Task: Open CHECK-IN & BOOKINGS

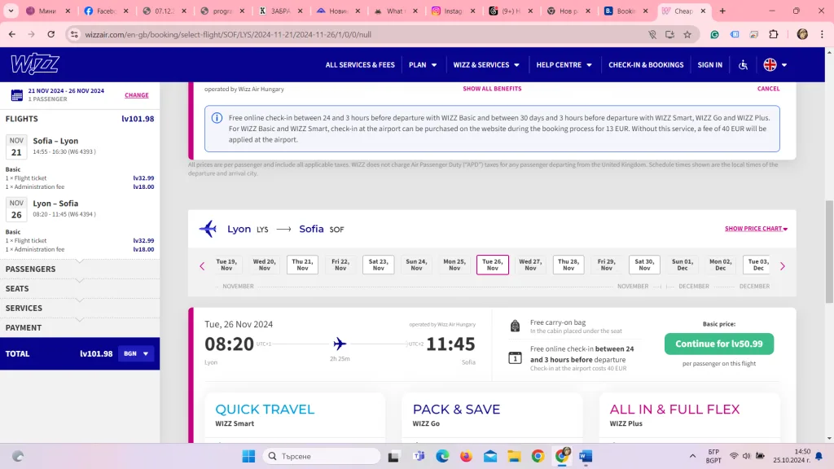Action: pyautogui.click(x=646, y=65)
